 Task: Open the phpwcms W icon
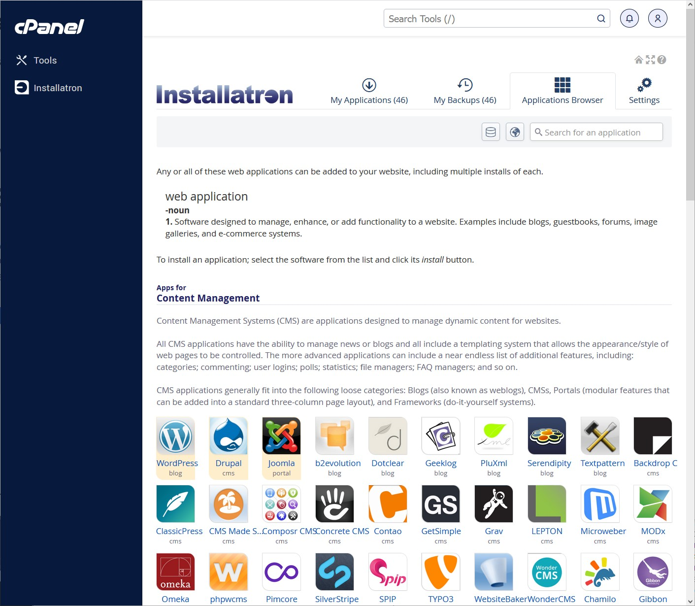coord(229,572)
